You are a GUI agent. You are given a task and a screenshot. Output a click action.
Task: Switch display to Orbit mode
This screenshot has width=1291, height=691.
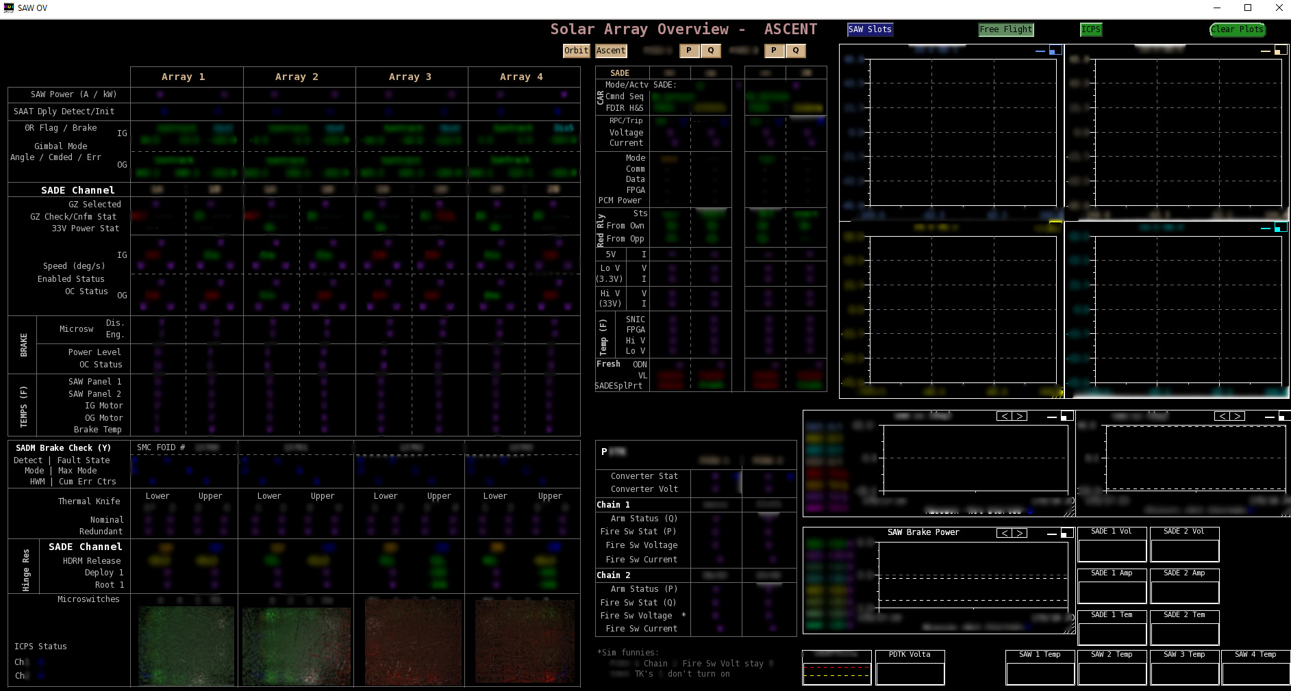pos(576,51)
